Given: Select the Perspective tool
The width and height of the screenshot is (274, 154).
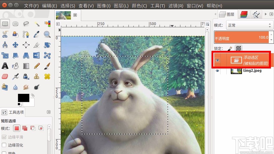Looking at the screenshot, I should 26,55.
